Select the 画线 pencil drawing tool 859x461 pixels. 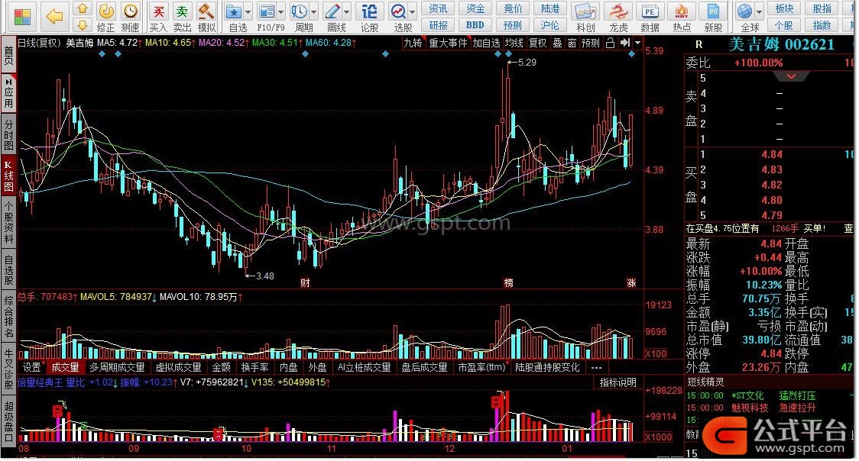pyautogui.click(x=332, y=11)
